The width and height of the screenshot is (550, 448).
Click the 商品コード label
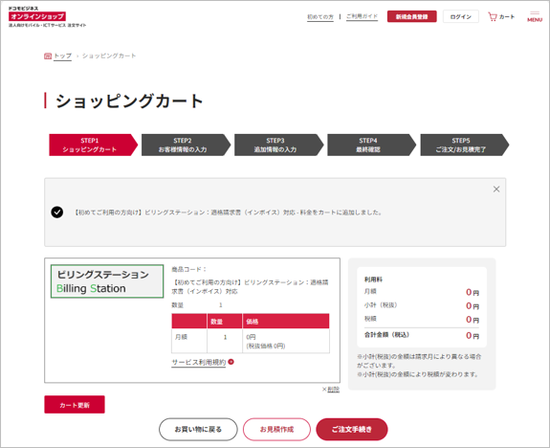(x=188, y=269)
